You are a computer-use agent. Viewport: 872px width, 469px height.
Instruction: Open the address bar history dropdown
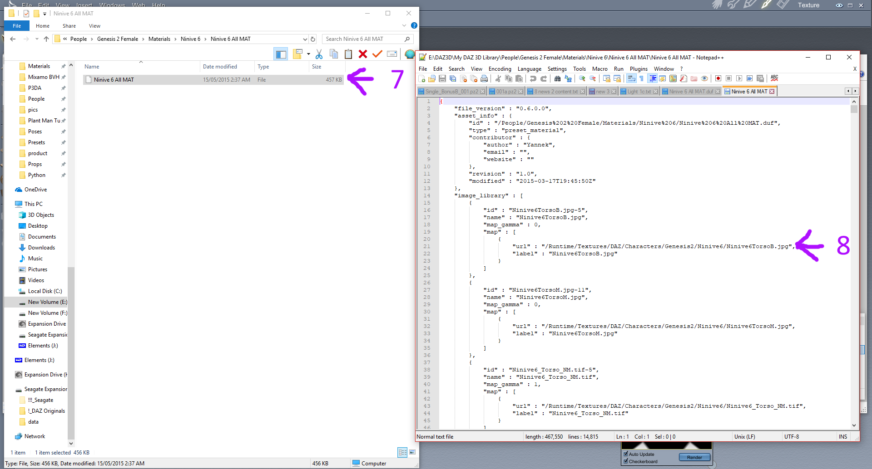coord(305,39)
